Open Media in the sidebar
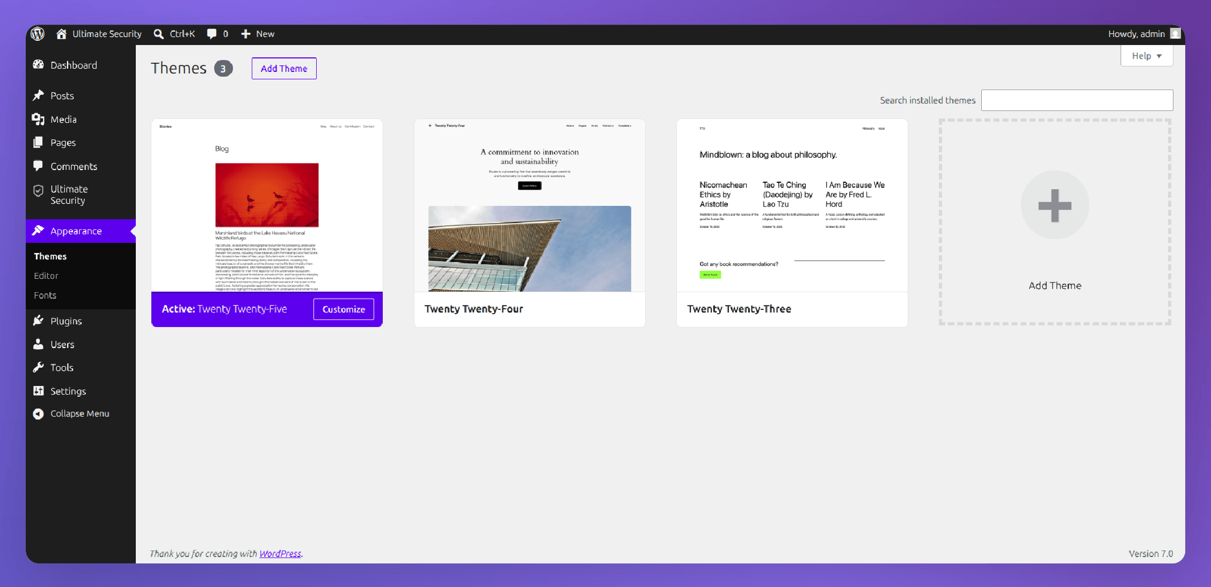 coord(63,119)
